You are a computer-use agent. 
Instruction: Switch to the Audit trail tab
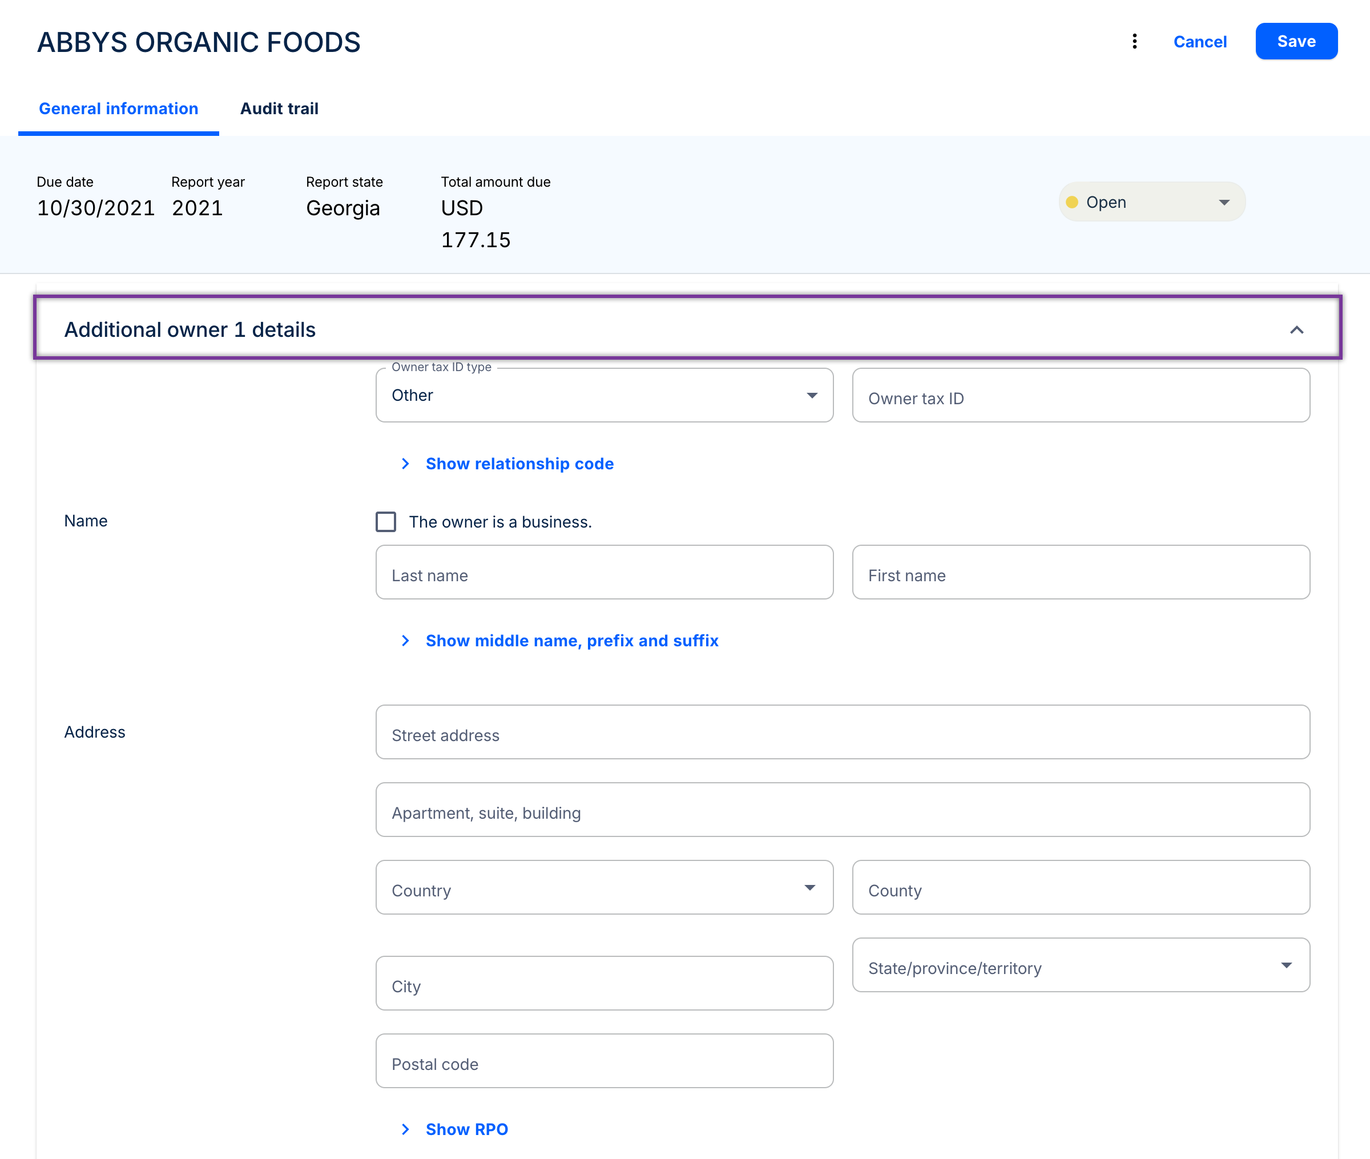pos(279,108)
